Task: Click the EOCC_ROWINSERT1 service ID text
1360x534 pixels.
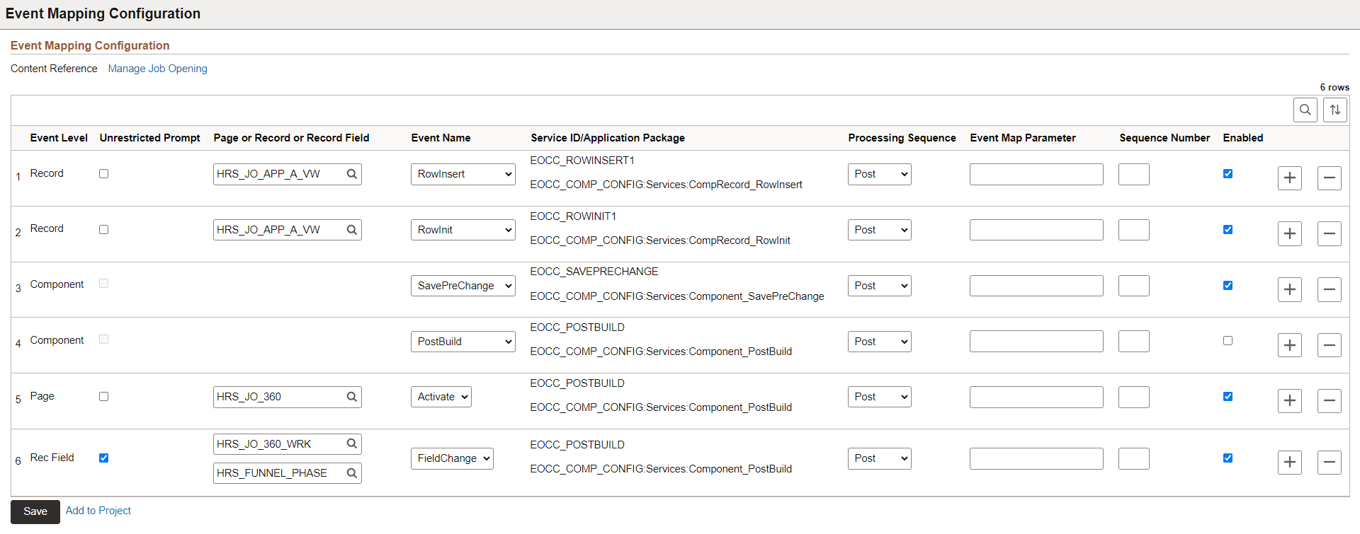Action: [x=582, y=161]
